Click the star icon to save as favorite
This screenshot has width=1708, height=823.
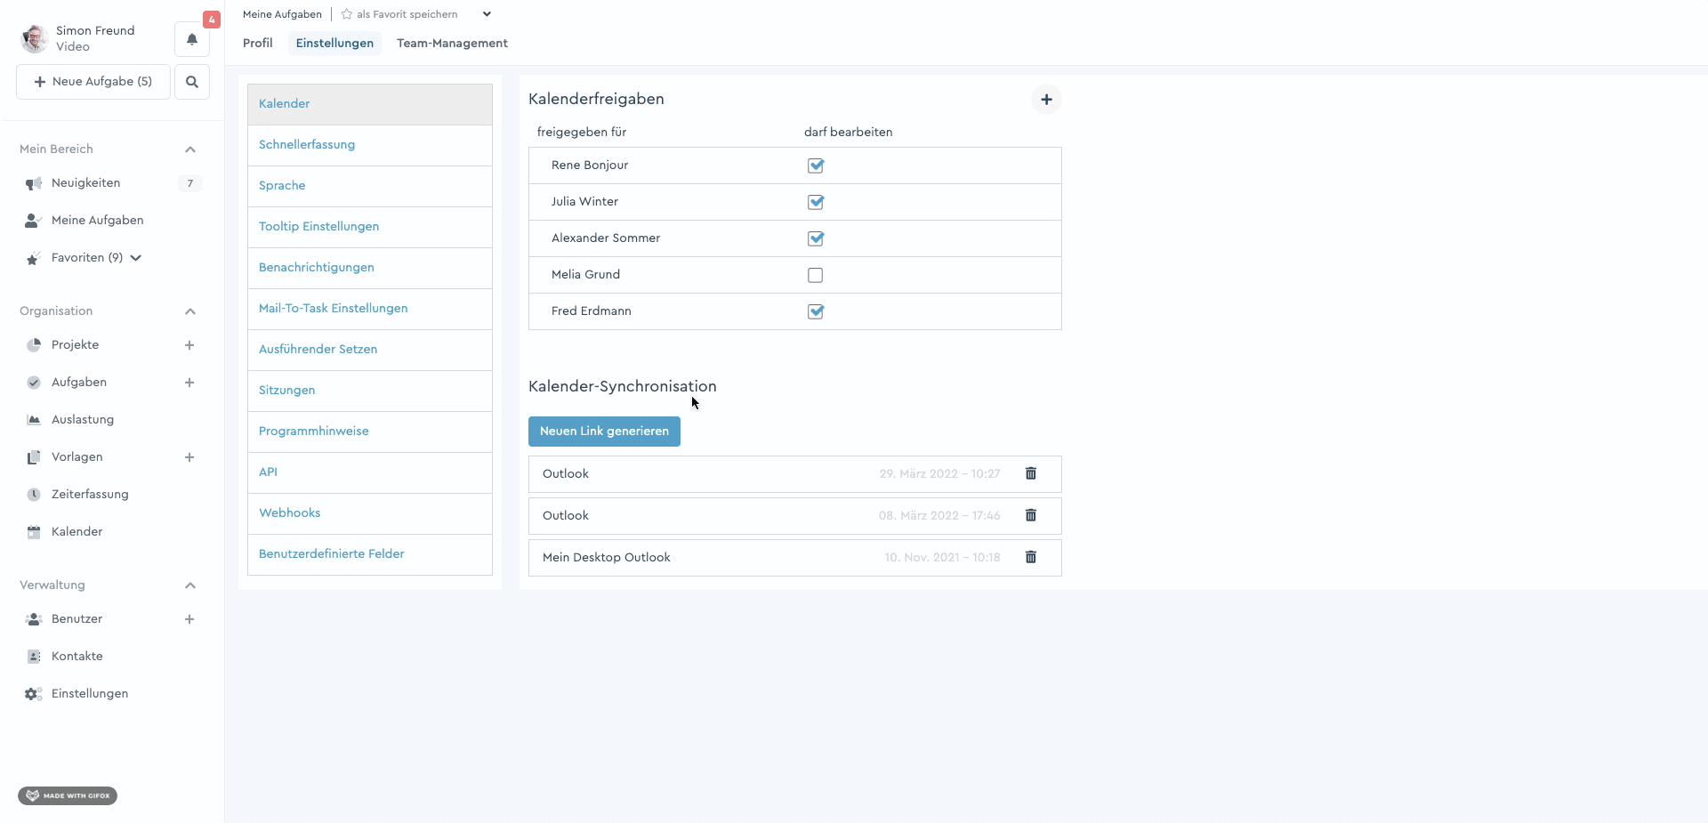[x=347, y=14]
